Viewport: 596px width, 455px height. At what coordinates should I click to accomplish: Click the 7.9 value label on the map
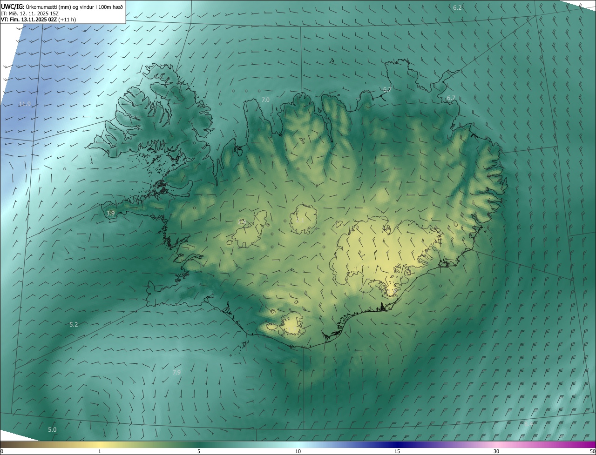pyautogui.click(x=176, y=372)
